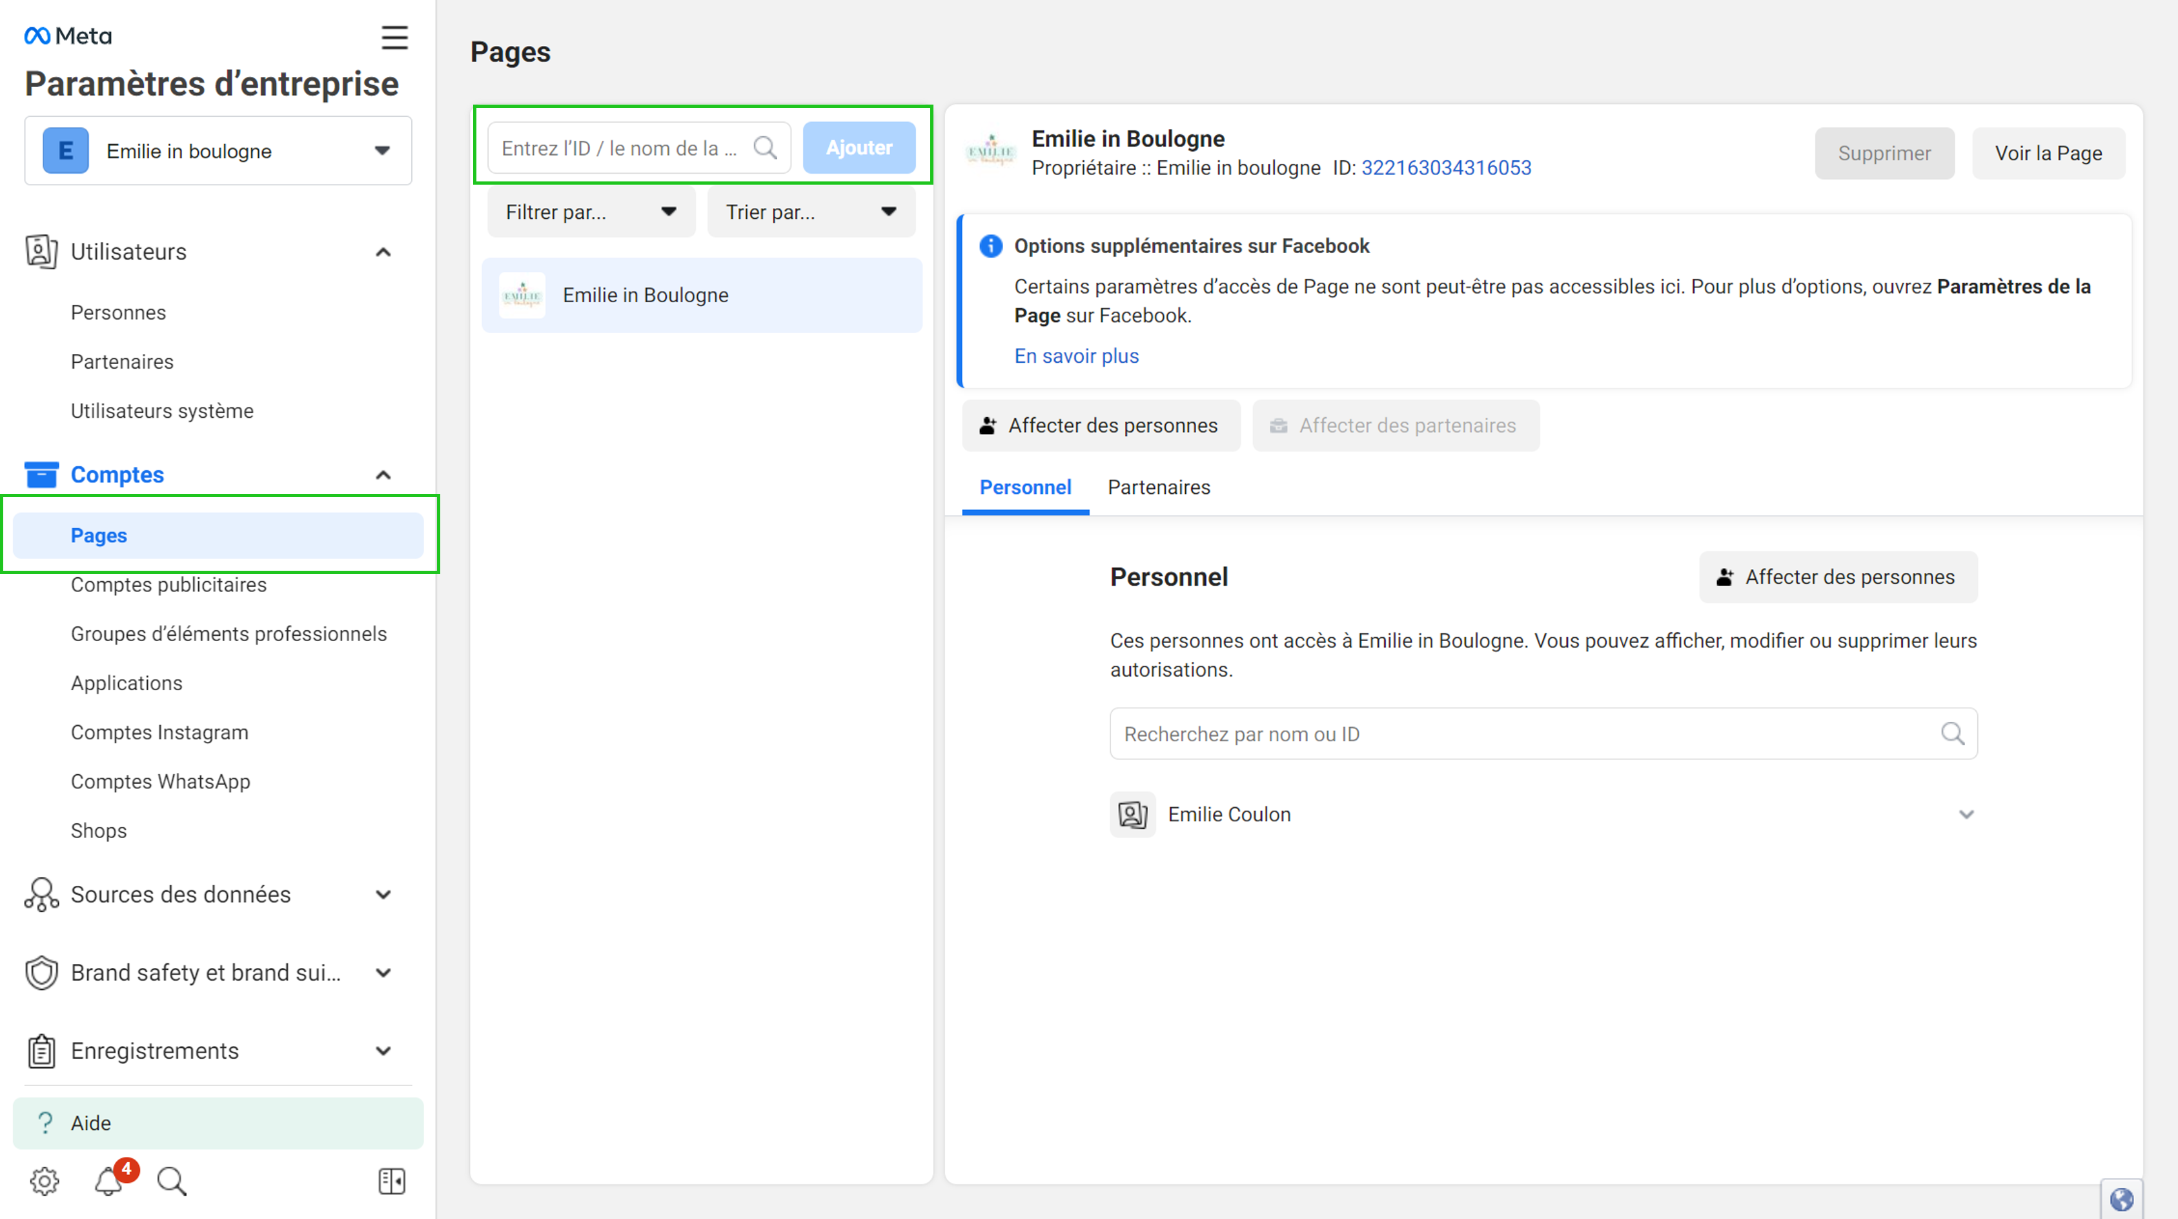Open the Filtrer par dropdown

[591, 212]
